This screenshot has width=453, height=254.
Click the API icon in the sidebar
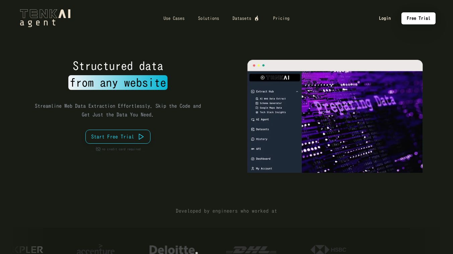coord(253,149)
